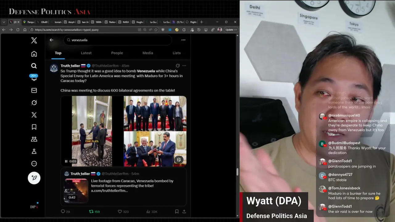Viewport: 395px width, 222px height.
Task: Open Truth_teller avatar image
Action: click(54, 68)
